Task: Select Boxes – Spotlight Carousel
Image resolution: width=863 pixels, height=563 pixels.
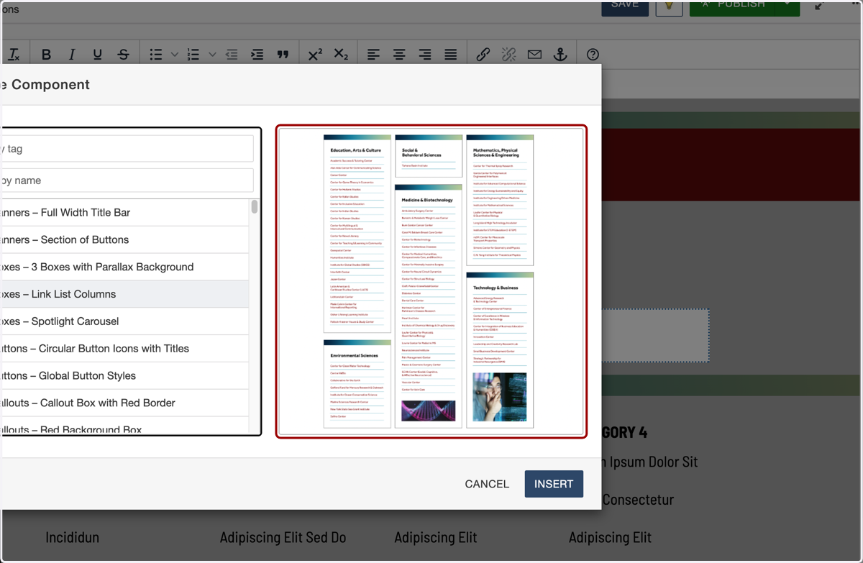Action: [x=125, y=321]
